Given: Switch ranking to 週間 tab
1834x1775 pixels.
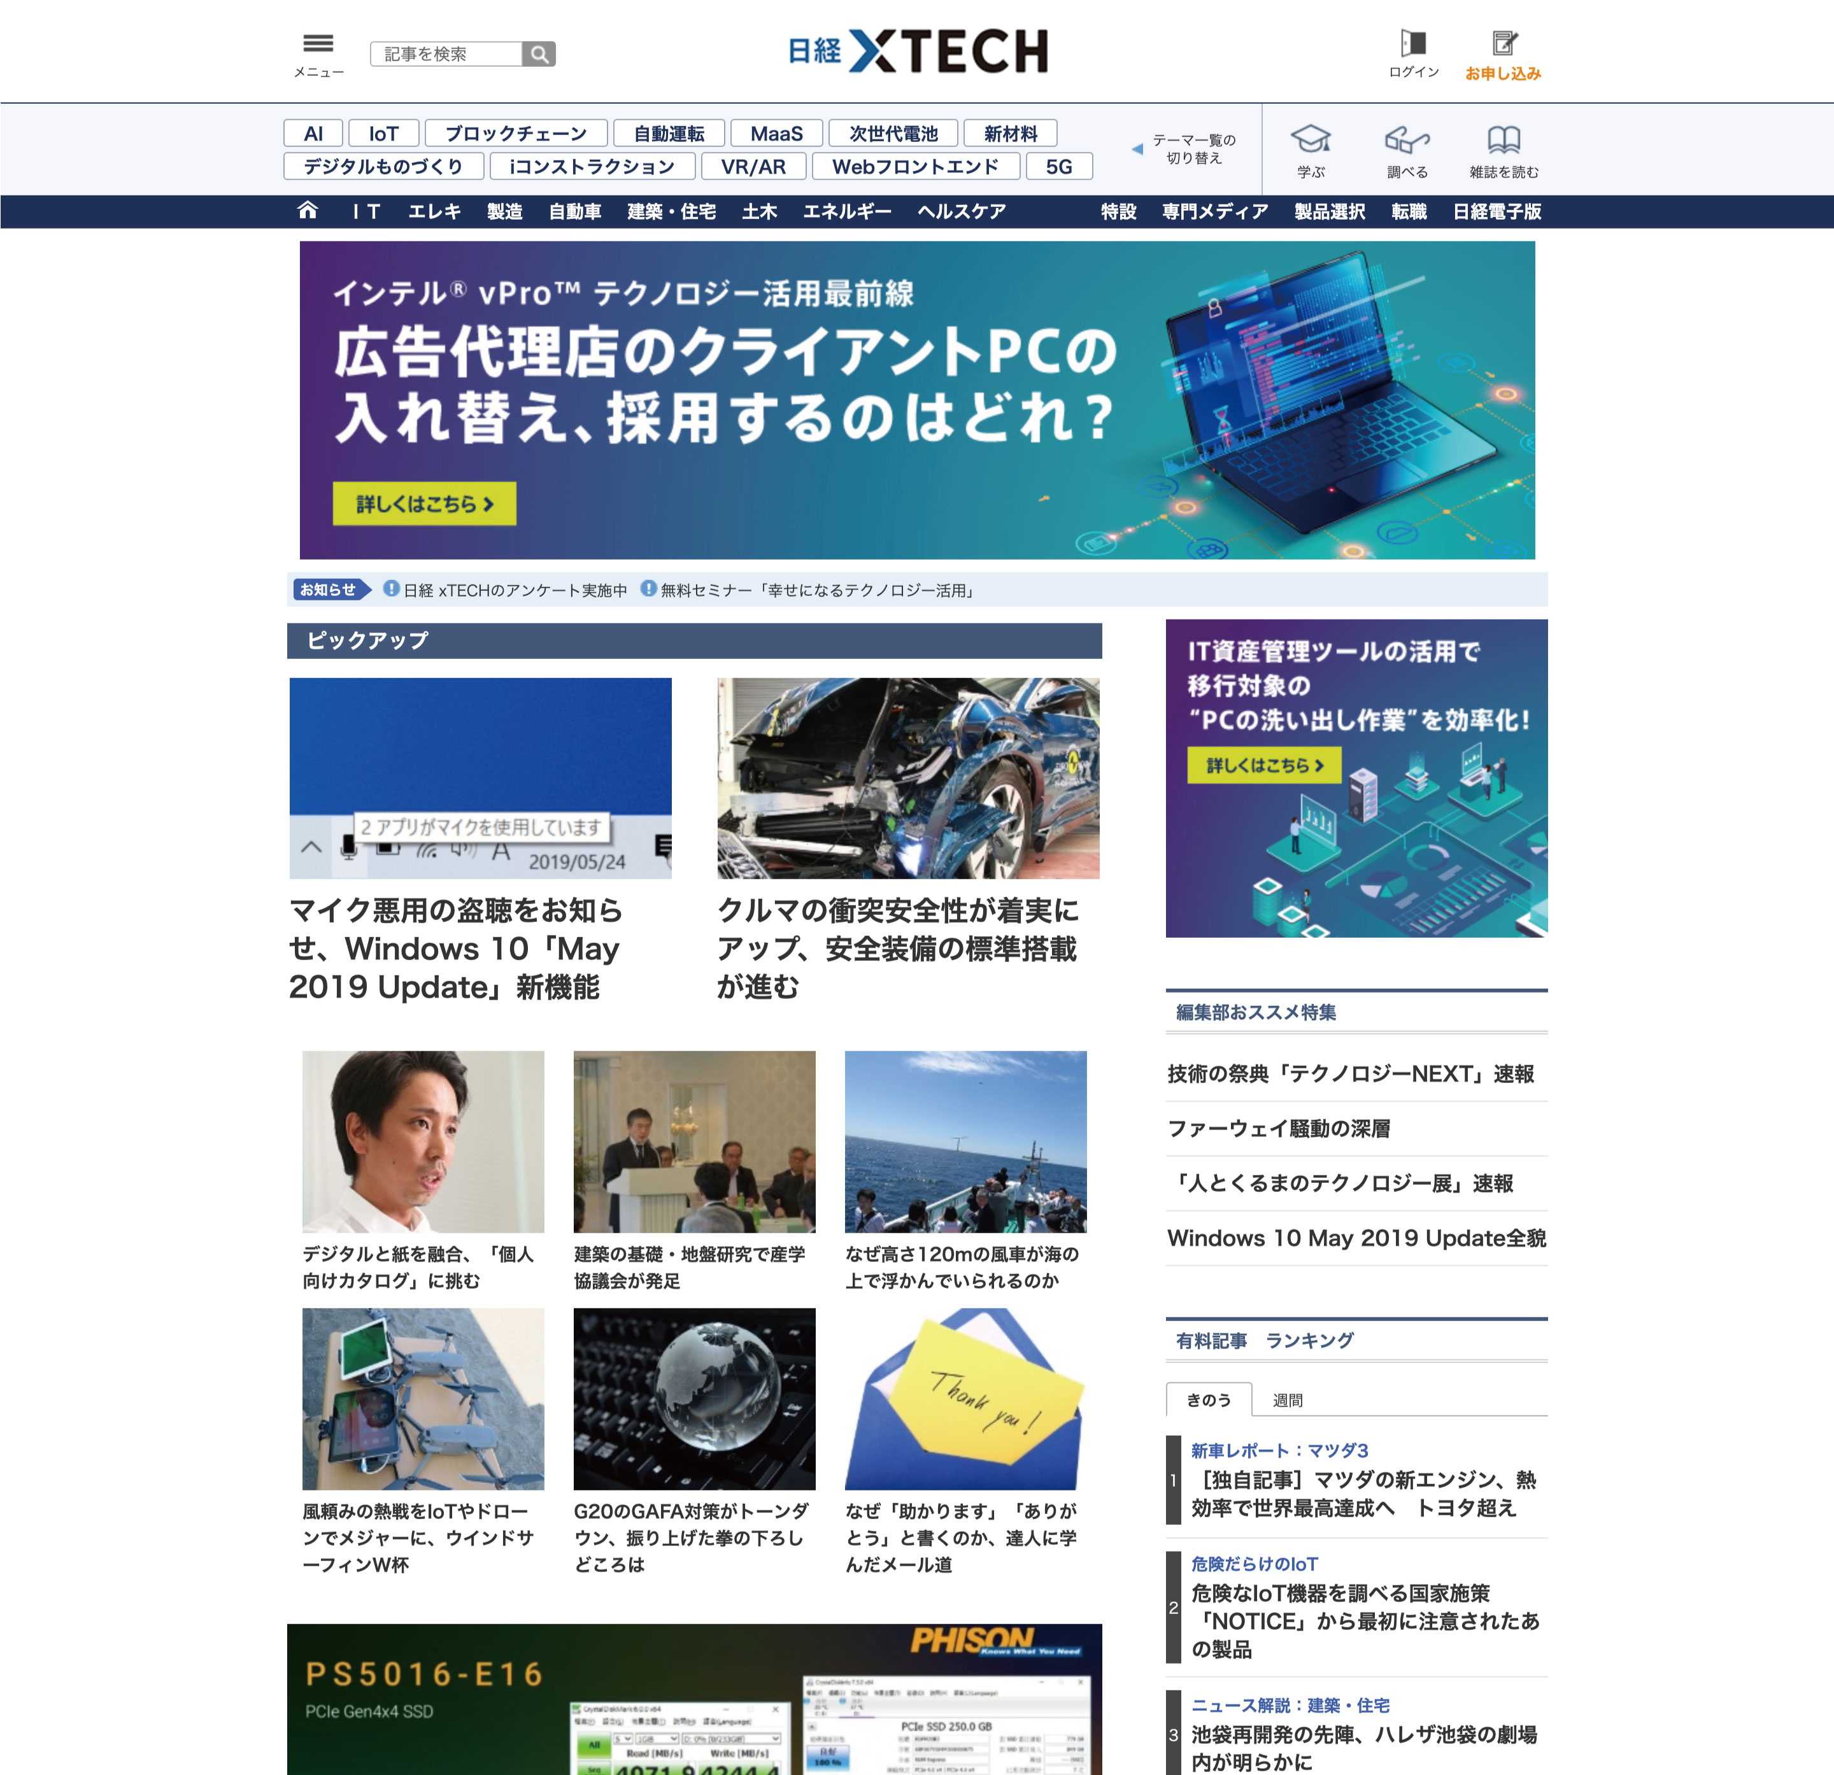Looking at the screenshot, I should click(x=1288, y=1401).
